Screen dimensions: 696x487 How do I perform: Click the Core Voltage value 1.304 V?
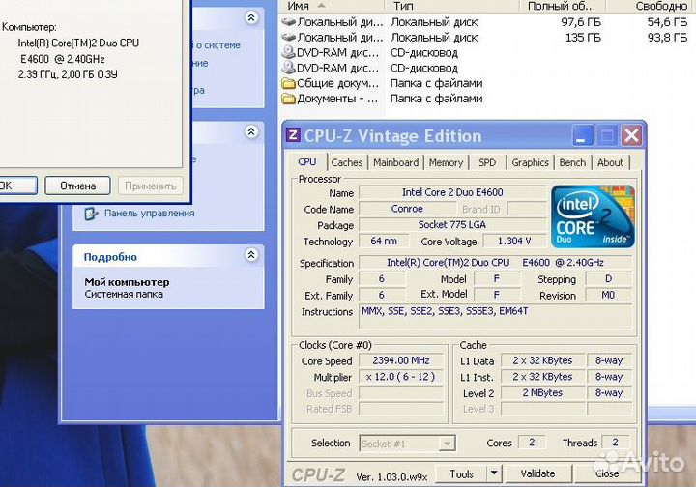click(514, 242)
